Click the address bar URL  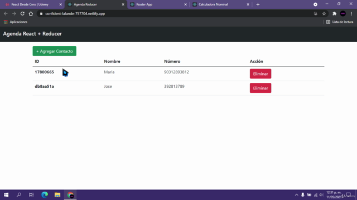click(x=75, y=13)
